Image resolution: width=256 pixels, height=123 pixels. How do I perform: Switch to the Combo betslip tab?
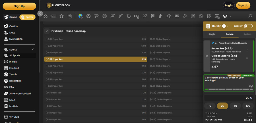click(230, 34)
